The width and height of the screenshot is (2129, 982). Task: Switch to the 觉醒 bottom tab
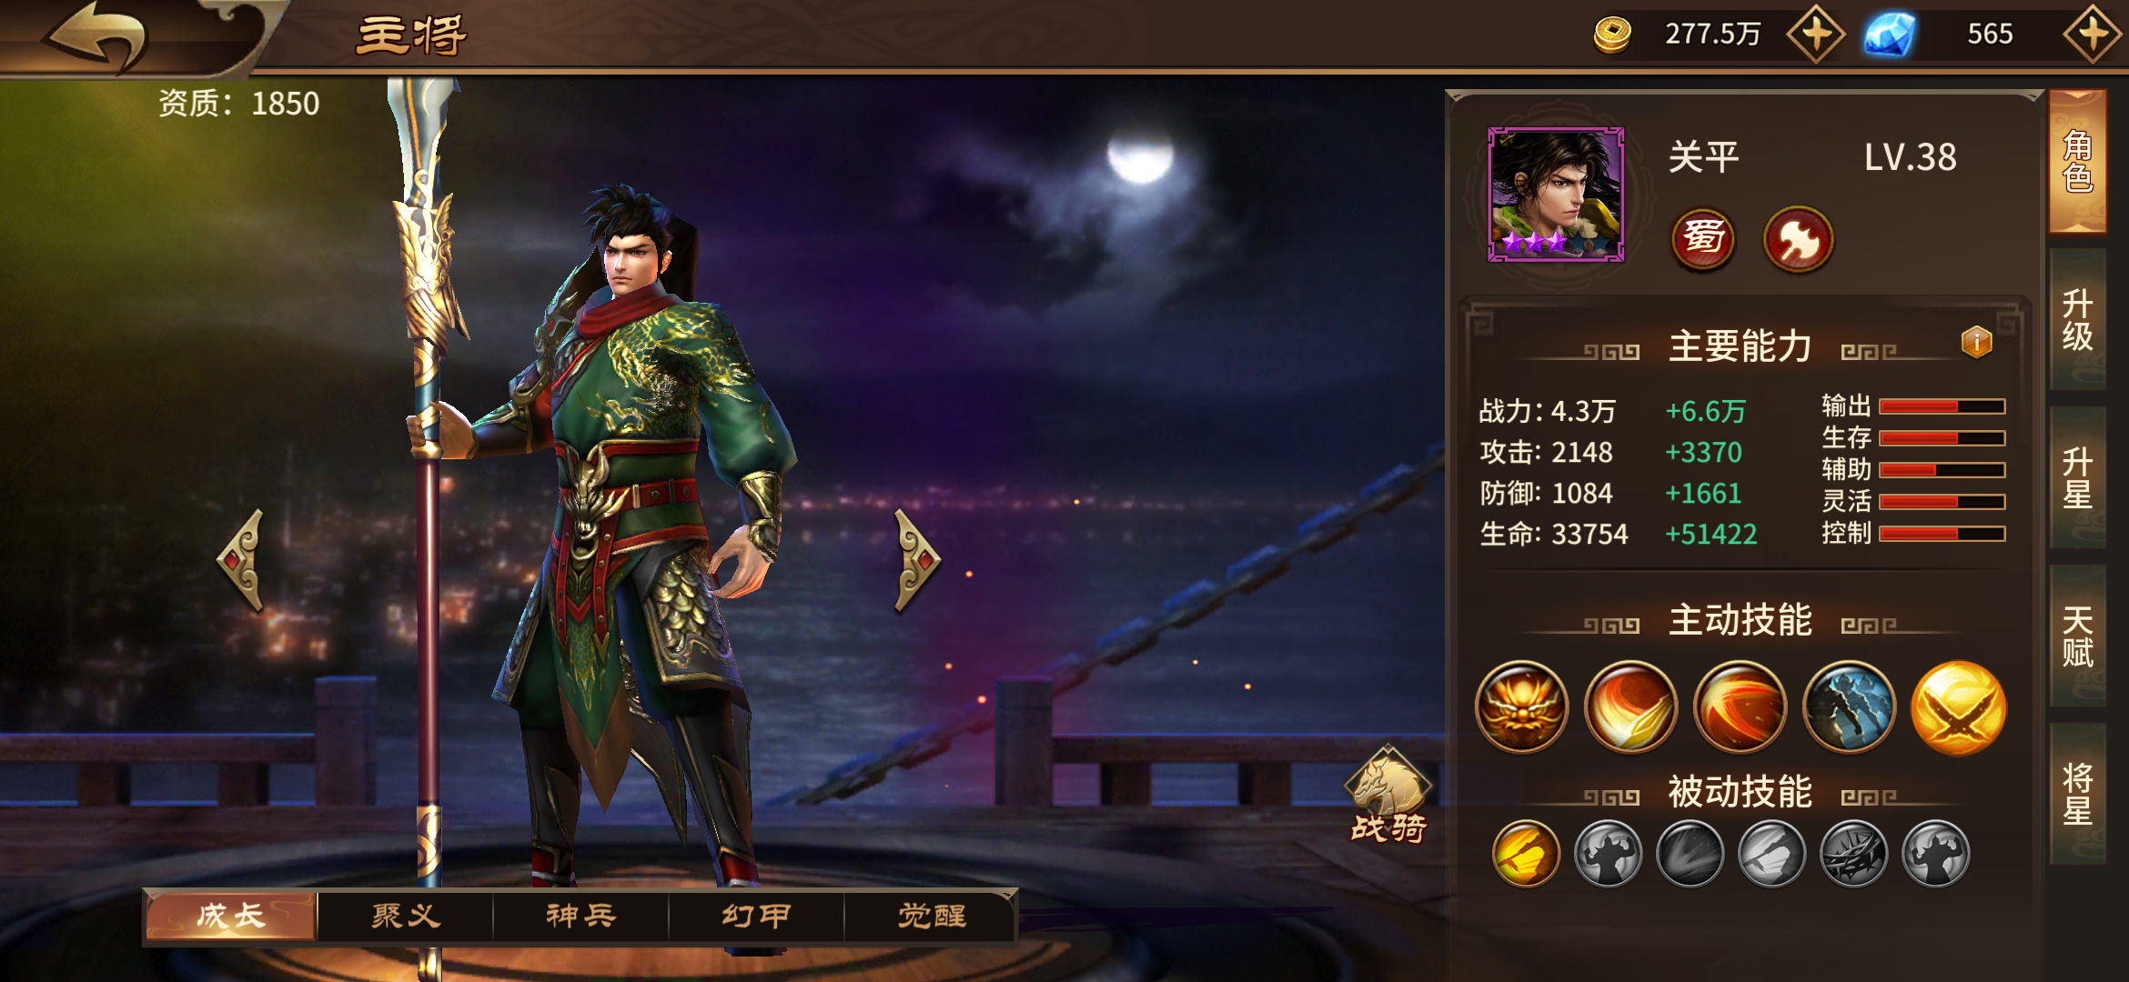pos(930,916)
